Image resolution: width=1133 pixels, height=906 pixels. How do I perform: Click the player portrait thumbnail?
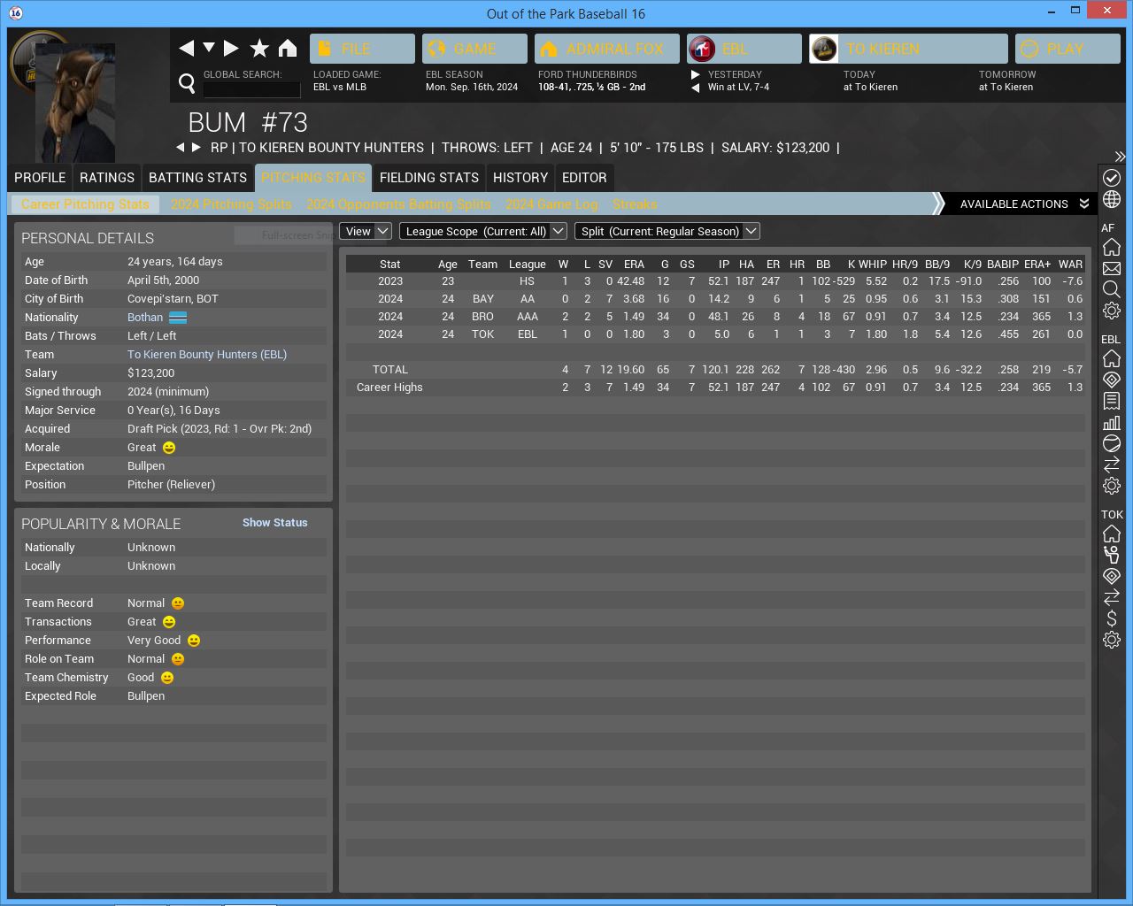click(75, 103)
